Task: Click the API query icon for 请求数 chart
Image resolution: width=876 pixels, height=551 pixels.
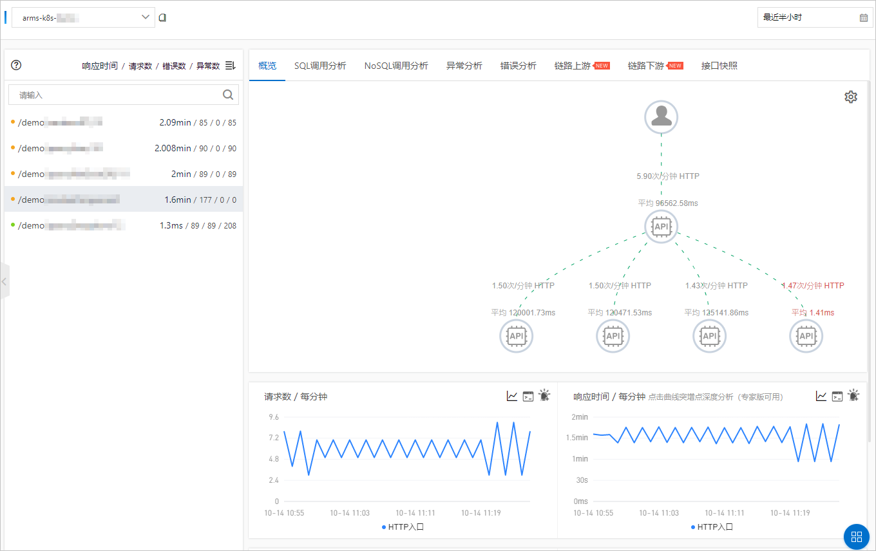Action: click(x=528, y=396)
